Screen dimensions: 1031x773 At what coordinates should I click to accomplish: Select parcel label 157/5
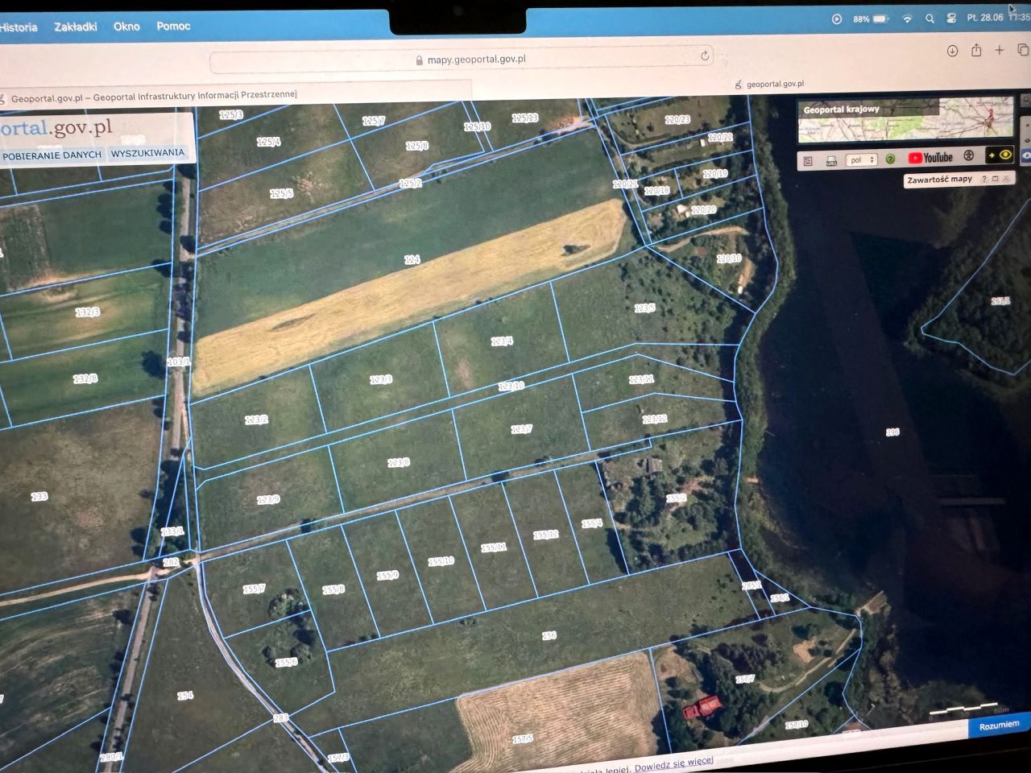coord(522,738)
